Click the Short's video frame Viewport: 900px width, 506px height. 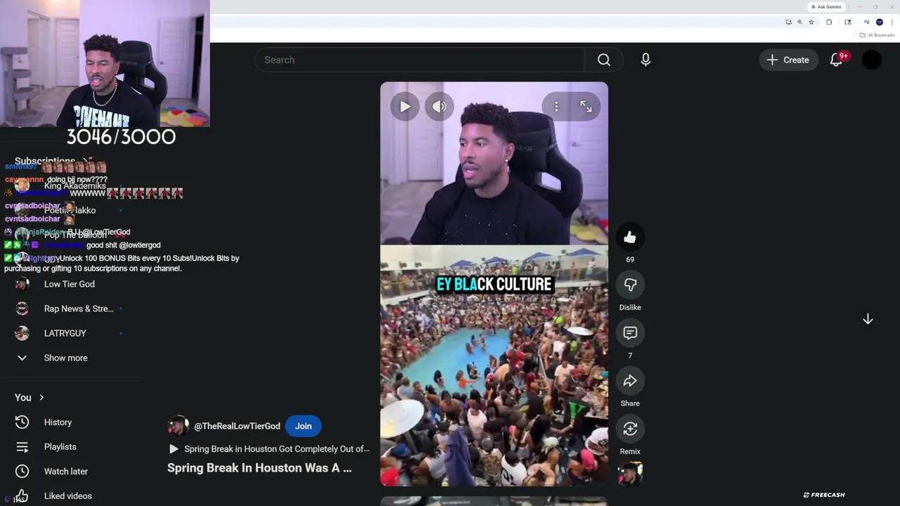coord(494,284)
